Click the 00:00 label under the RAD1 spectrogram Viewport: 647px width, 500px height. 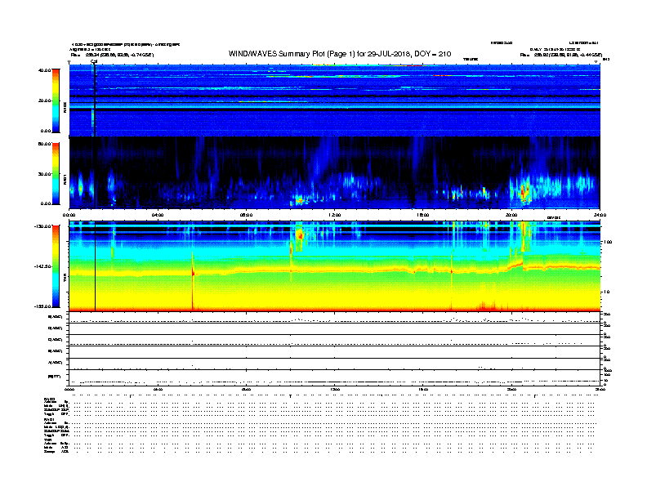coord(69,215)
